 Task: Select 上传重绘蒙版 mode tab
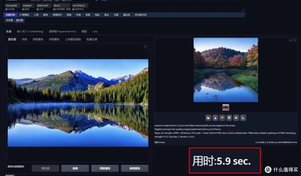[73, 39]
